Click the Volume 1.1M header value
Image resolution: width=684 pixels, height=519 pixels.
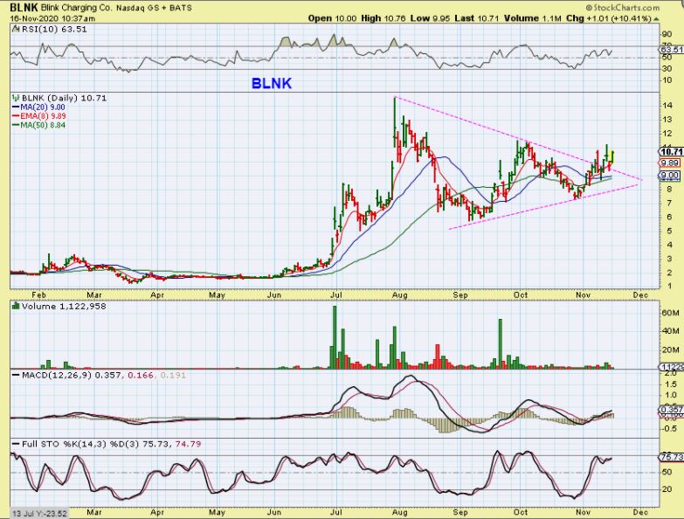point(533,18)
